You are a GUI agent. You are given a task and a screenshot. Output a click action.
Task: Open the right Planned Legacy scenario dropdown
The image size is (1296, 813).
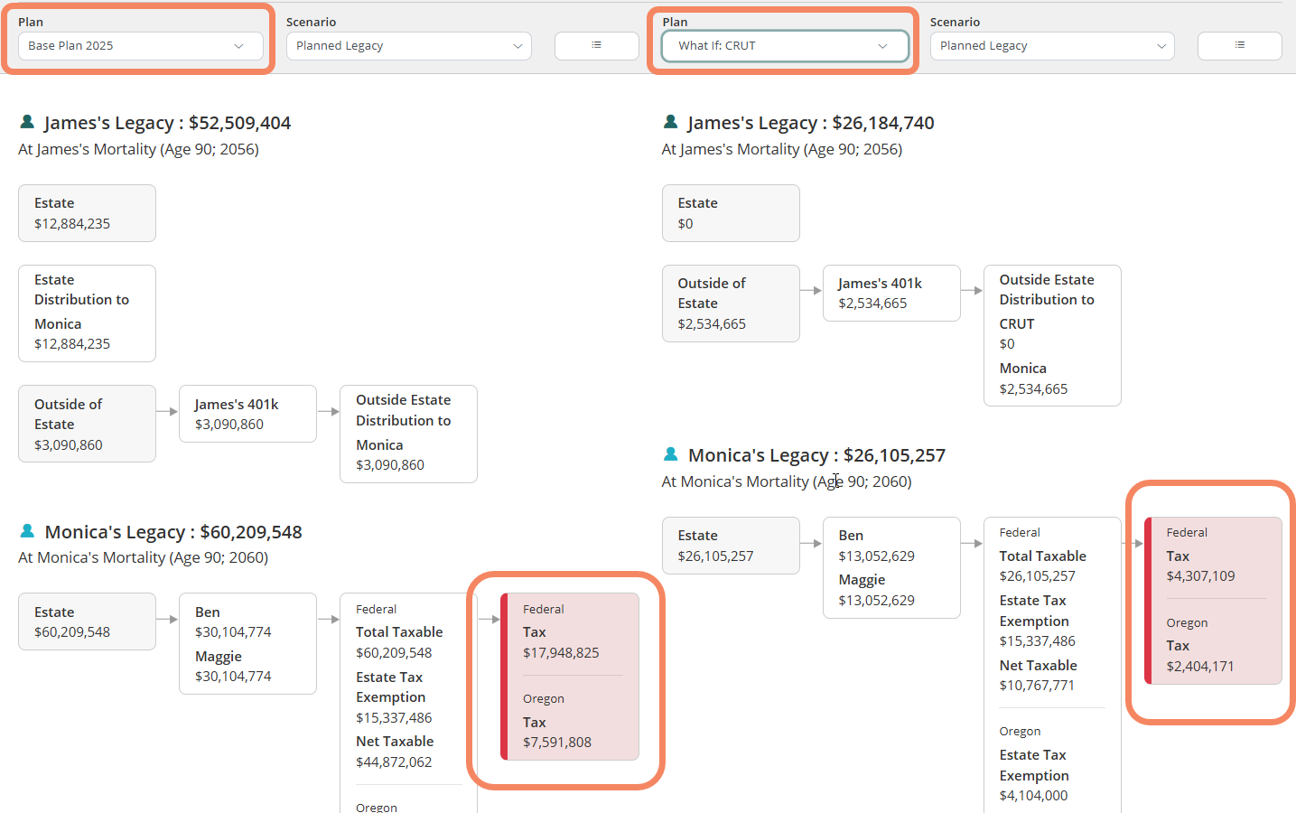tap(1051, 46)
